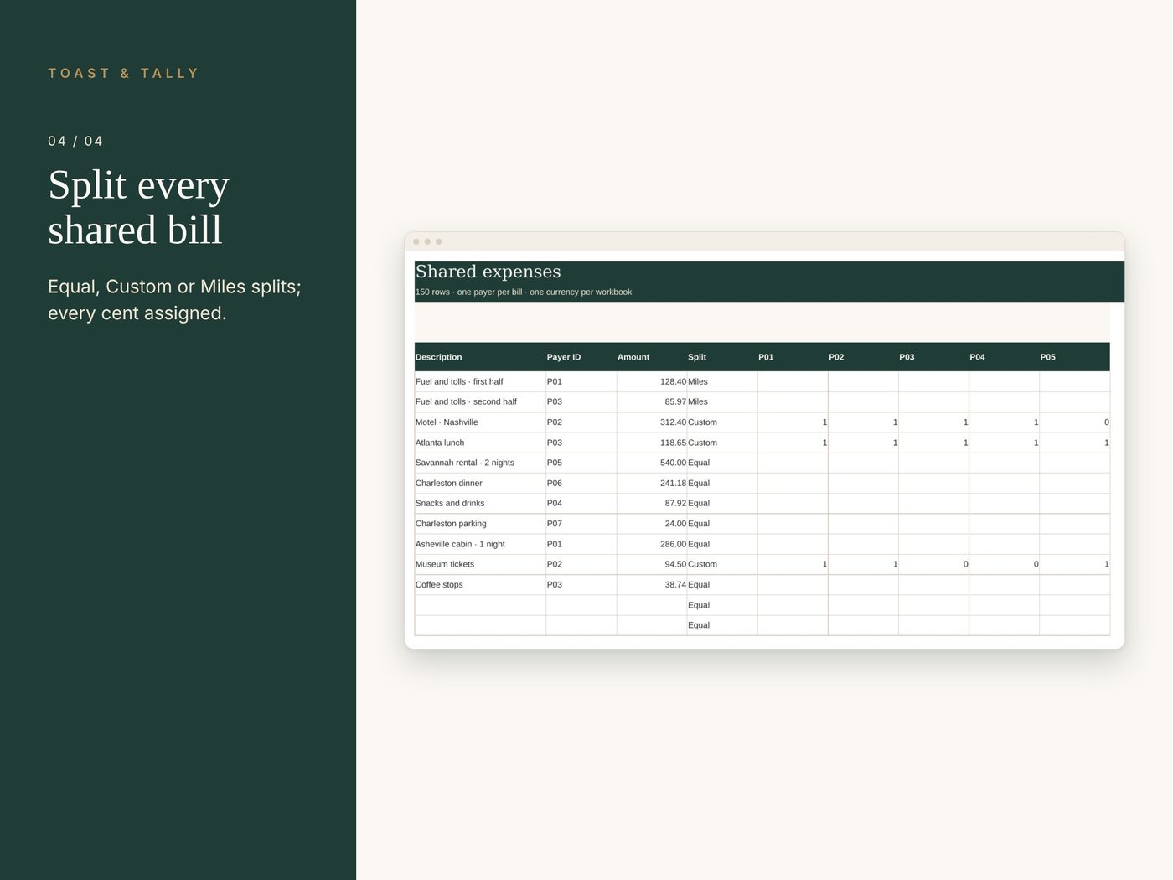Click the 'Snacks and drinks' cell
Viewport: 1173px width, 880px height.
pyautogui.click(x=480, y=504)
